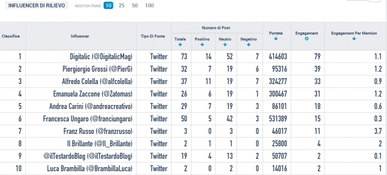Viewport: 387px width, 175px height.
Task: Click the Tipo Di Fonte header
Action: (x=153, y=36)
